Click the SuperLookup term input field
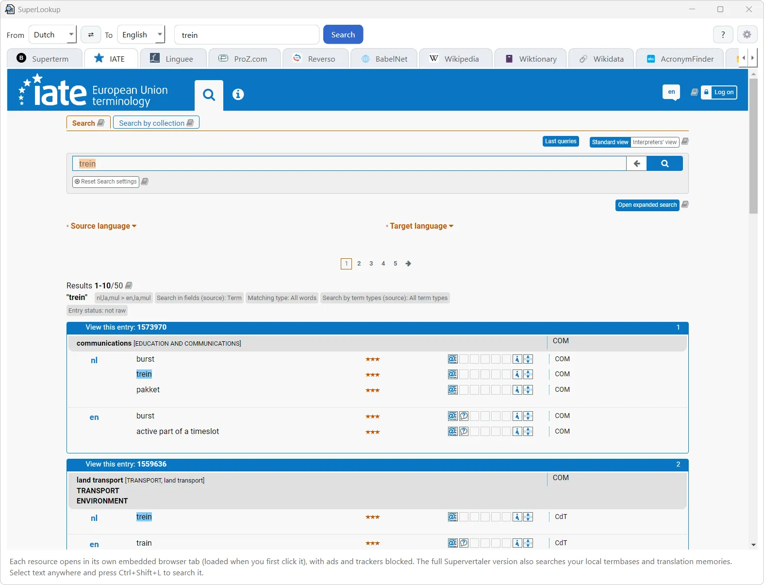764x585 pixels. [247, 35]
